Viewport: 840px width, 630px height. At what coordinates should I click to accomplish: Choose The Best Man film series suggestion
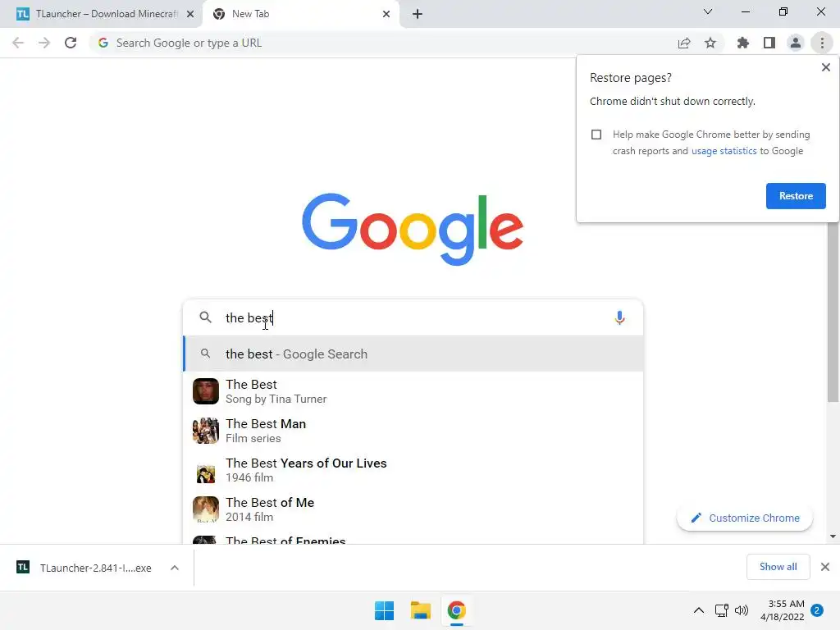[x=413, y=431]
